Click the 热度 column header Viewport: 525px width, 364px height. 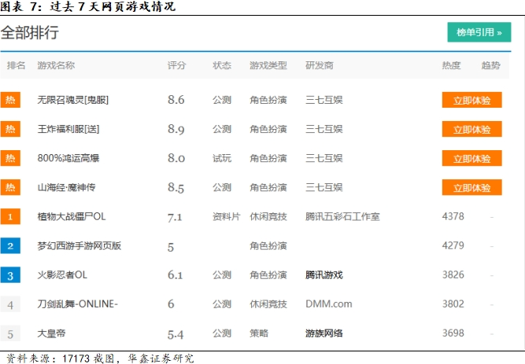coord(451,65)
